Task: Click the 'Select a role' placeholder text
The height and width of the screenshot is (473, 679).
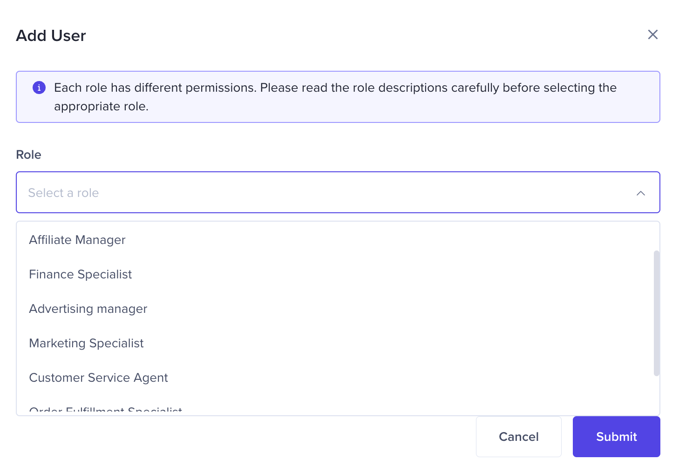Action: point(63,193)
